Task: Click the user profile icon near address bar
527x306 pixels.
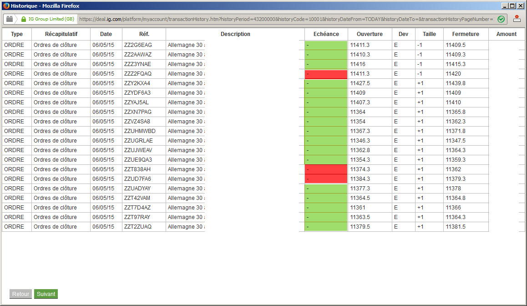Action: 517,19
